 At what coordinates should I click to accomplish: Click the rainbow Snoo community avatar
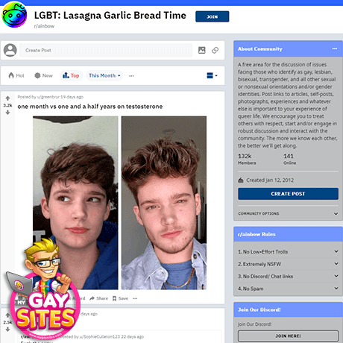[x=14, y=15]
